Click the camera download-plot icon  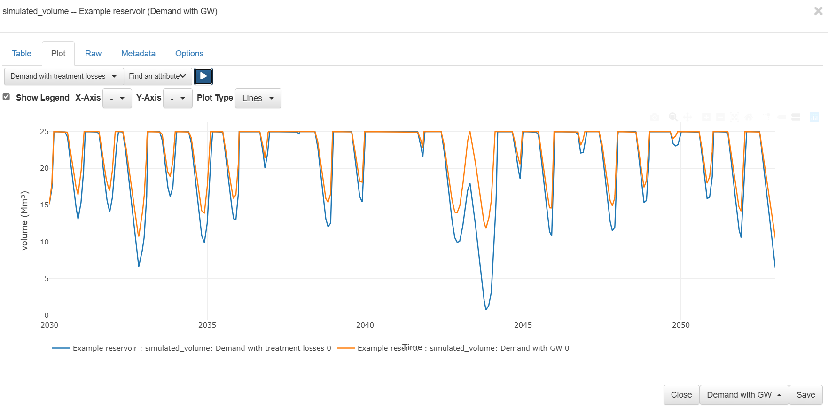tap(654, 117)
